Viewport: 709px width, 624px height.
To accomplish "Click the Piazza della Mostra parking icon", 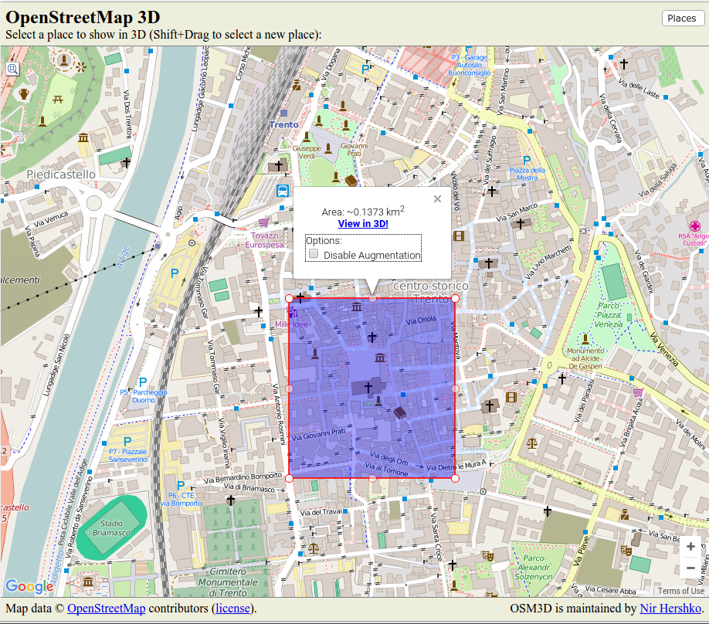I will [526, 161].
